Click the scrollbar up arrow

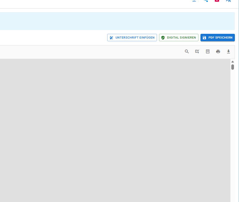pos(232,61)
